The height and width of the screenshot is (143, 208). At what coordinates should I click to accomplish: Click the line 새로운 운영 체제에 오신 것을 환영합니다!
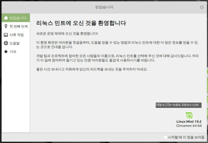pos(67,33)
